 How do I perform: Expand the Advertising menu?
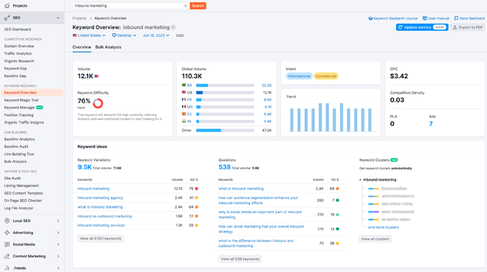(x=58, y=233)
